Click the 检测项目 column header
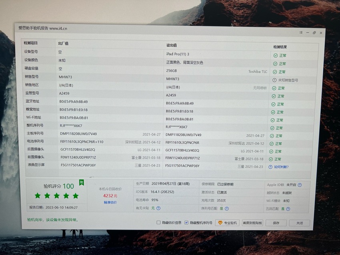The width and height of the screenshot is (340, 255). tap(30, 43)
